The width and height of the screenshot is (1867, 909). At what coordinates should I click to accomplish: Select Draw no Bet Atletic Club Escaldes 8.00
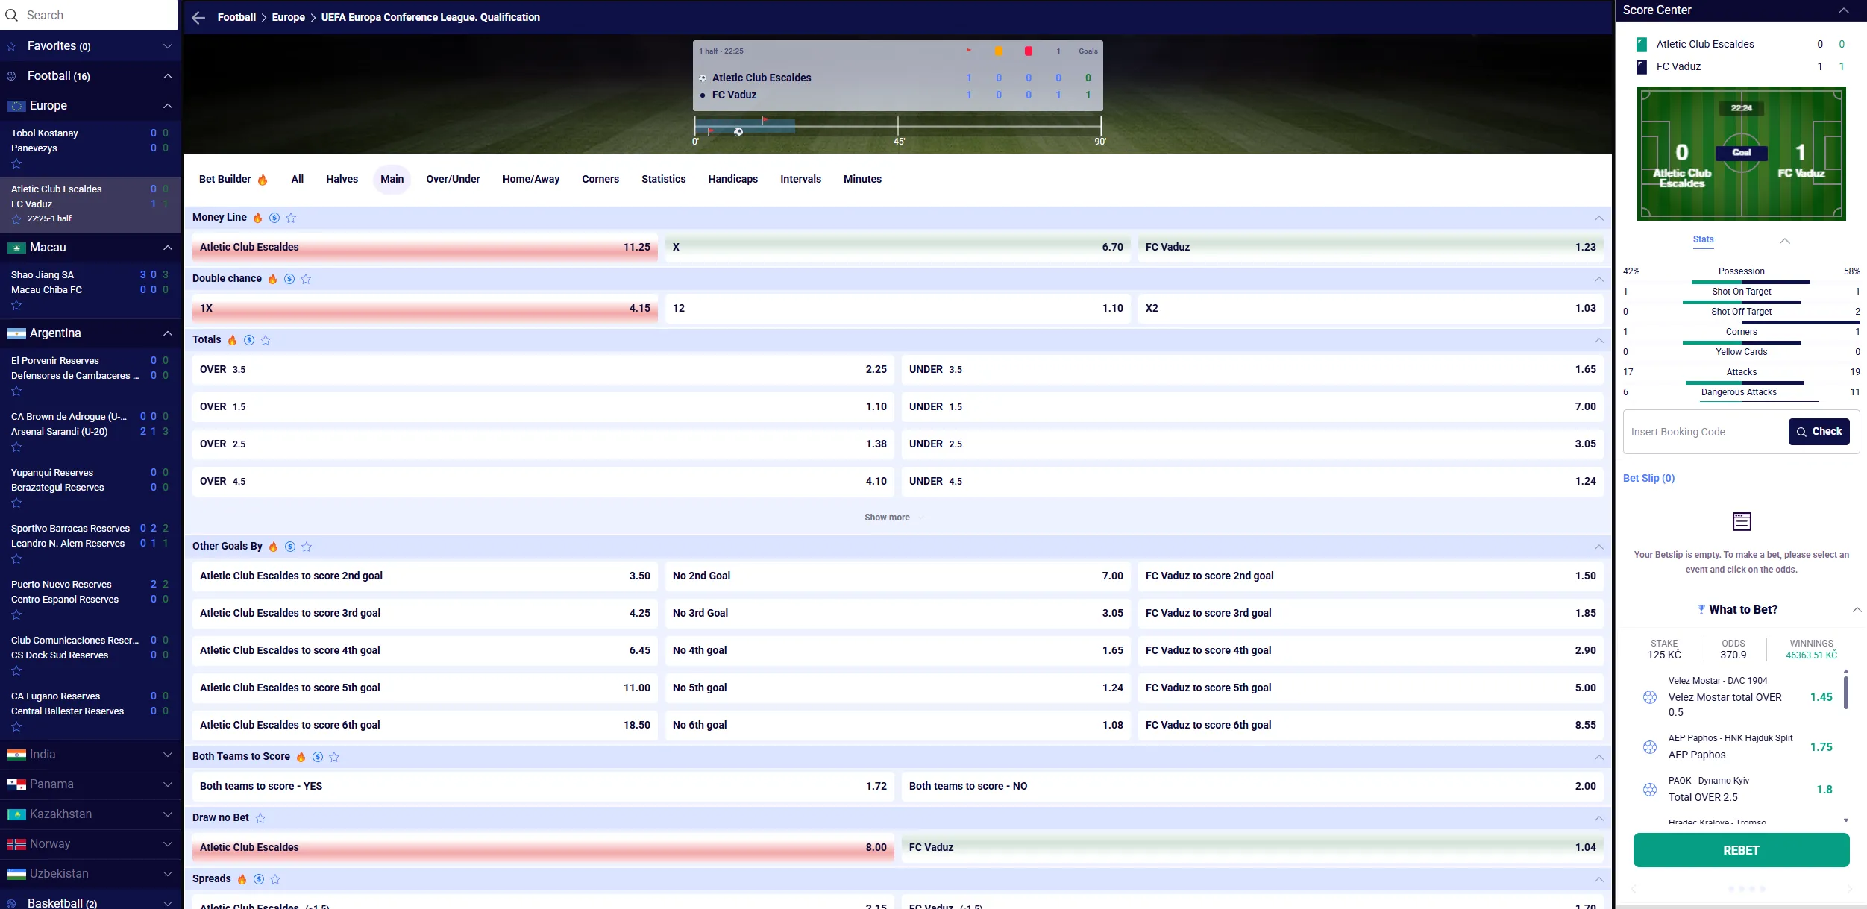tap(543, 847)
